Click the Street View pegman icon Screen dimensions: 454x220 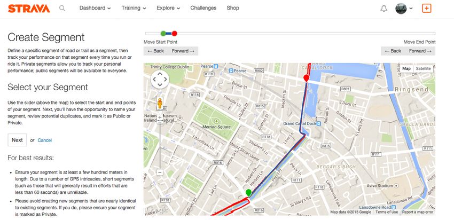(x=160, y=103)
